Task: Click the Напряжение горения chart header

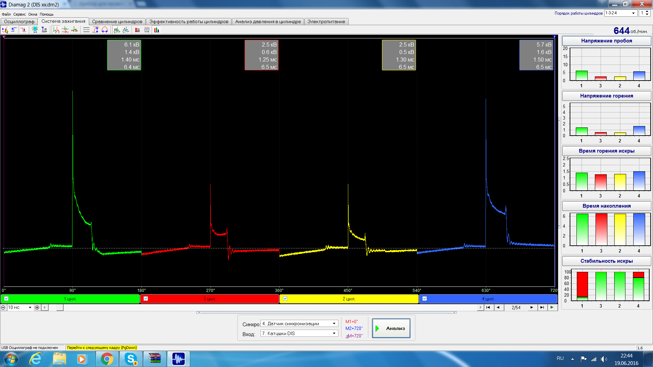Action: click(606, 96)
